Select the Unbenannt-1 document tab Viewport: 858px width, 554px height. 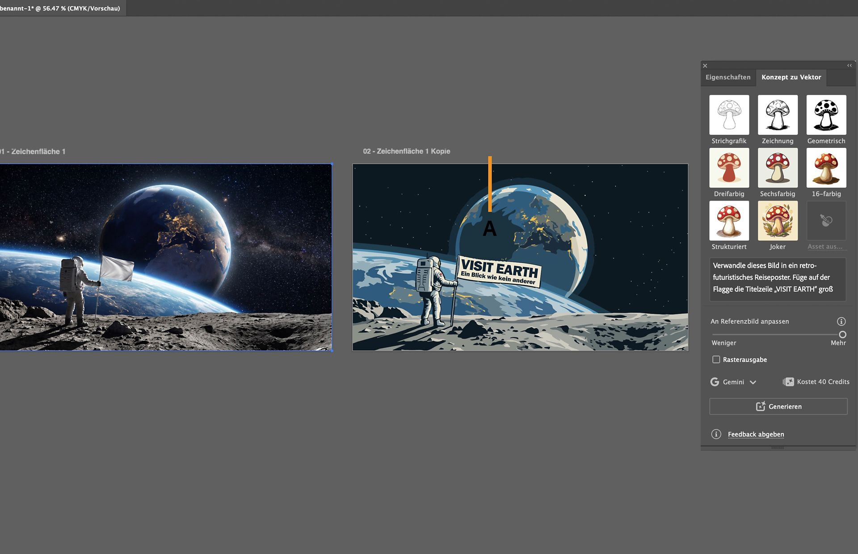pyautogui.click(x=63, y=8)
